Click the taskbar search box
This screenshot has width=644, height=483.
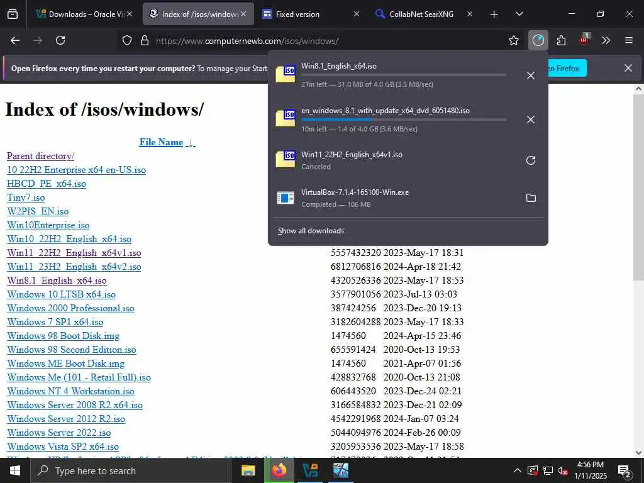coord(131,470)
